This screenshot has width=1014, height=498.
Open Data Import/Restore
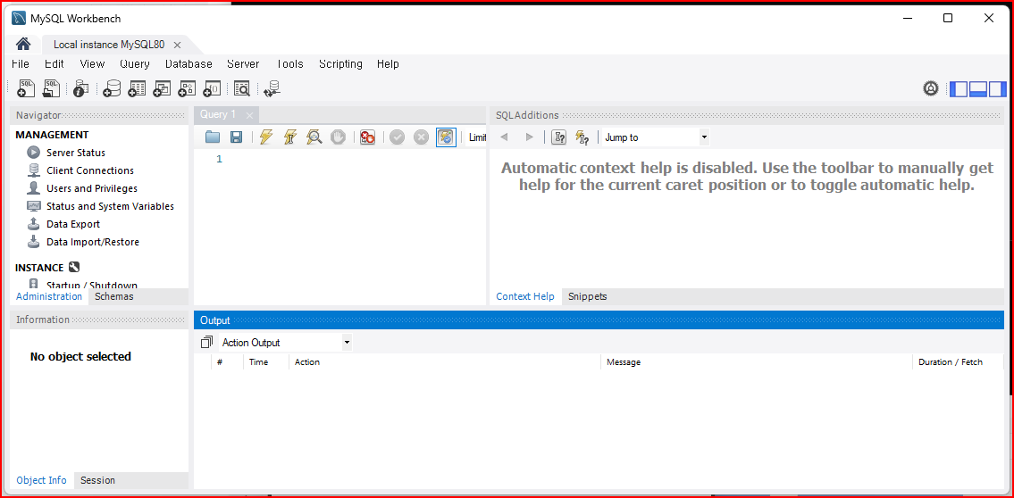(x=93, y=242)
